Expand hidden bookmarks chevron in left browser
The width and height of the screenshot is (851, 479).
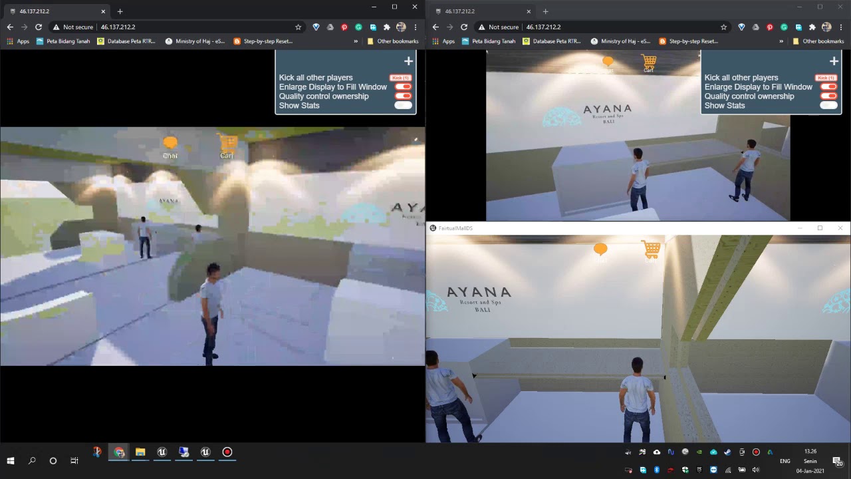click(356, 41)
